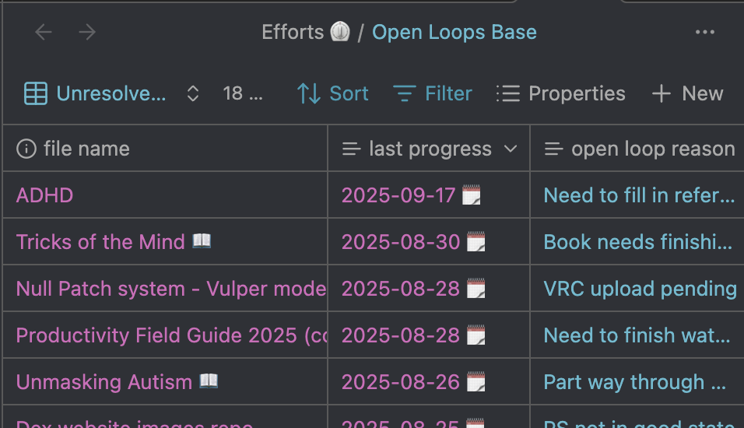Click the table view icon beside Unresolved

tap(36, 94)
